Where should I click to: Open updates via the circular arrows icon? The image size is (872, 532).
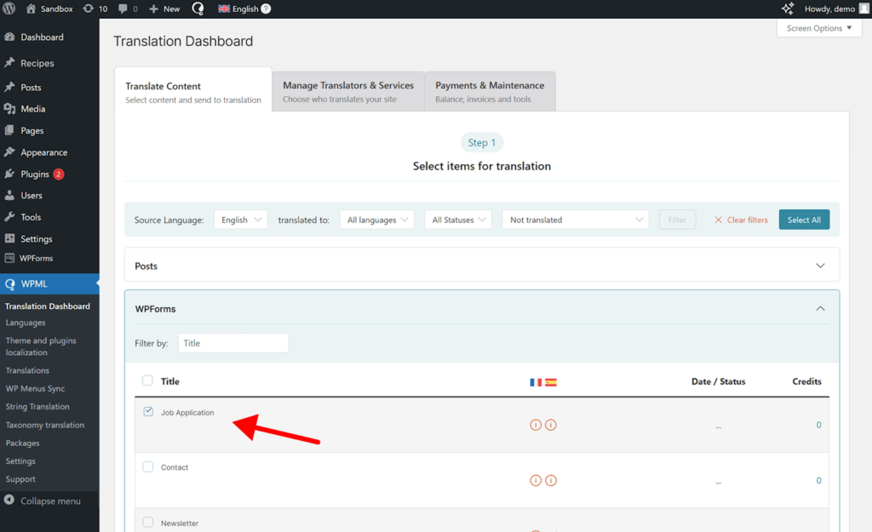[x=89, y=9]
